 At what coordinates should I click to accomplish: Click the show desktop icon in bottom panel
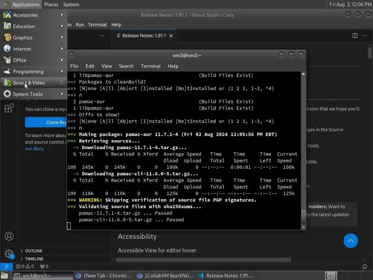point(4,276)
